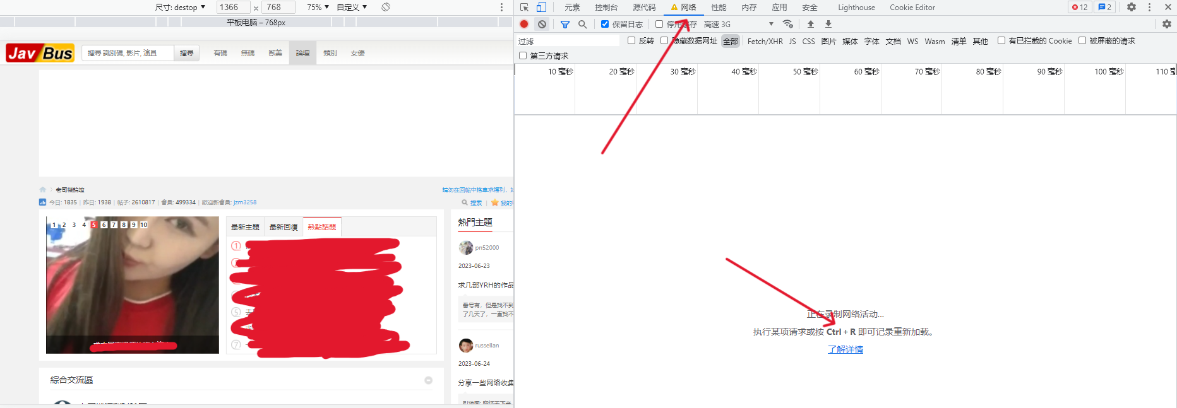Click the viewport height field showing 768
This screenshot has width=1177, height=408.
[278, 7]
